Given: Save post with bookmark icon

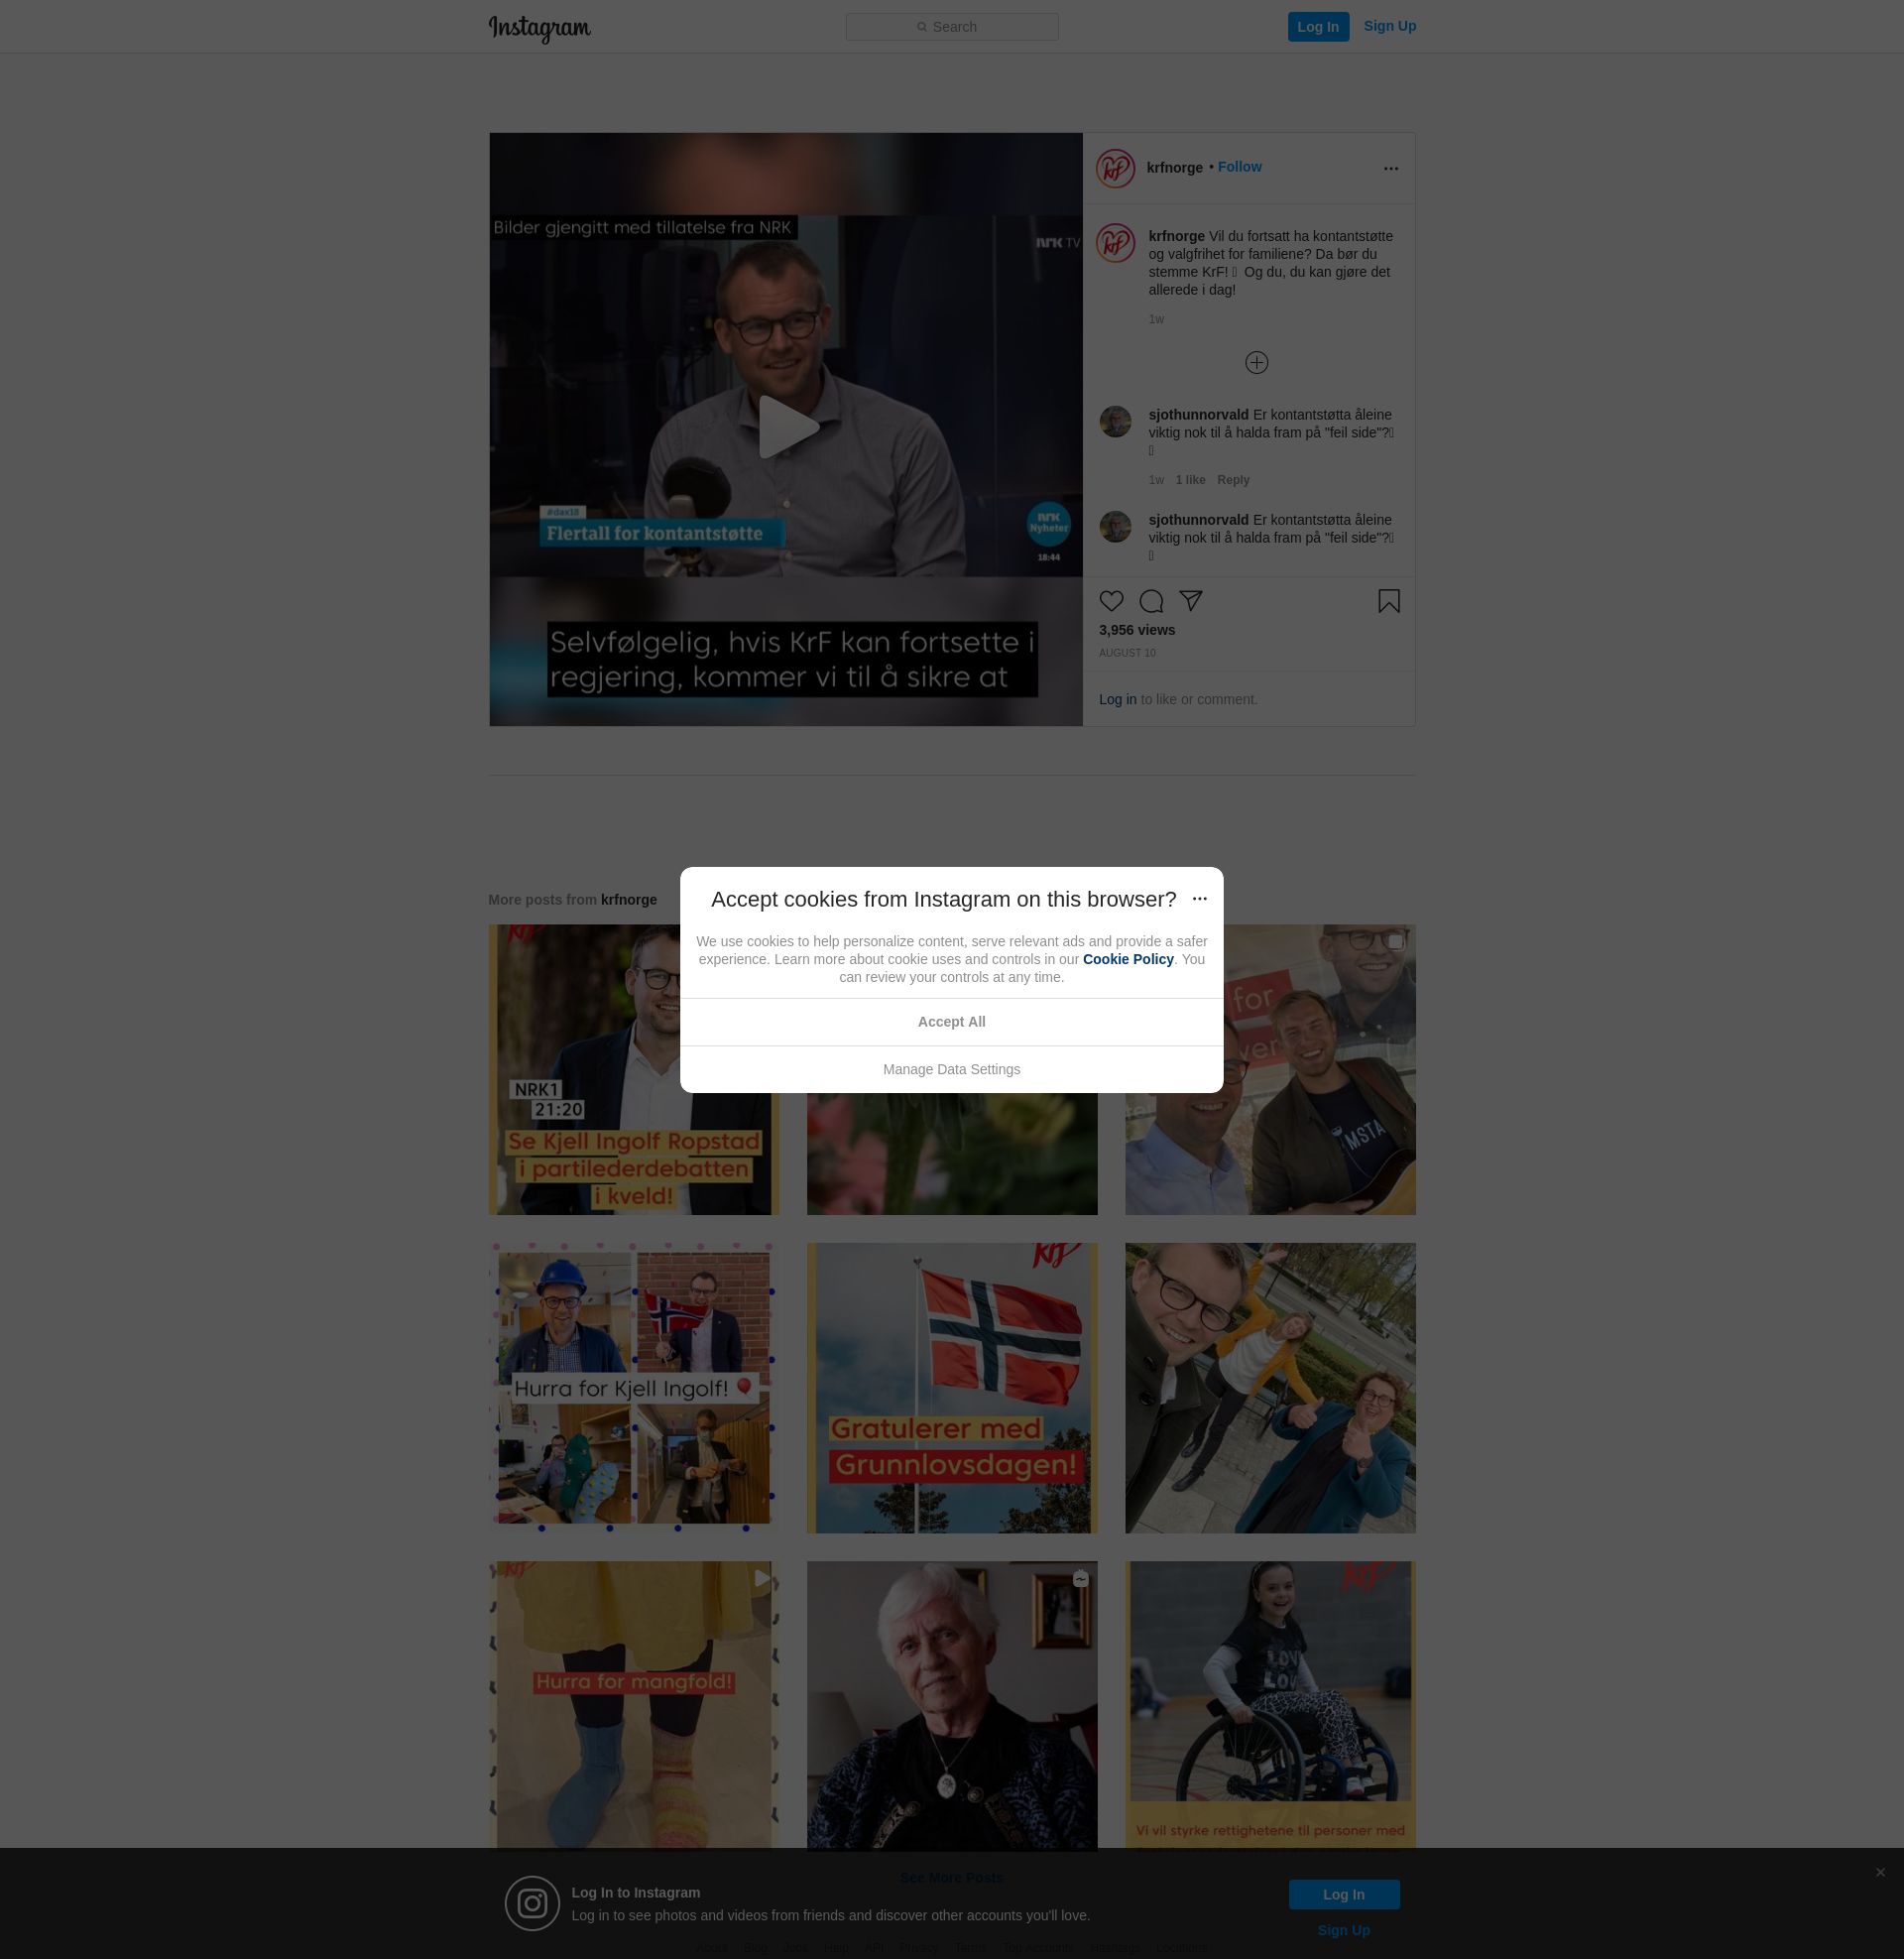Looking at the screenshot, I should (x=1389, y=601).
